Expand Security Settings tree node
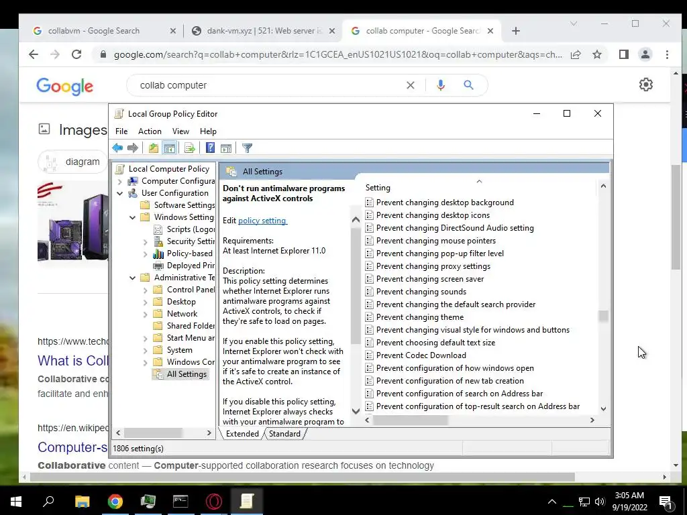Screen dimensions: 687x515 145,241
